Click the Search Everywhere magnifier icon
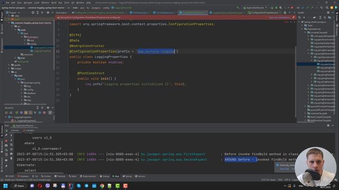Viewport: 339px width, 190px height. point(327,8)
